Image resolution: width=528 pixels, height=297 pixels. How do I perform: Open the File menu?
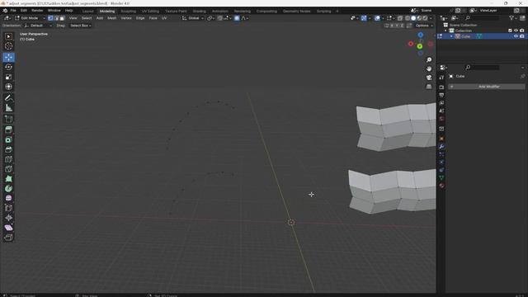pos(13,11)
